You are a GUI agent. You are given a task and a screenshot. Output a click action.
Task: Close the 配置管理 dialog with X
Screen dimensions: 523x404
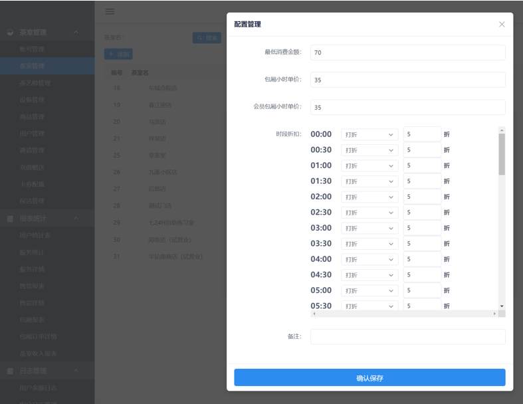click(x=502, y=25)
